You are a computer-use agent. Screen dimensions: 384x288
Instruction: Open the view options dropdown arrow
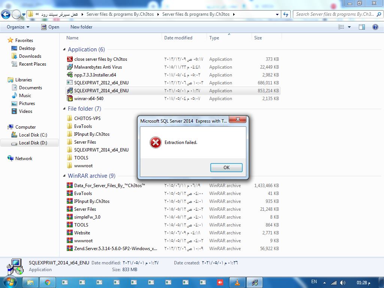(x=349, y=27)
